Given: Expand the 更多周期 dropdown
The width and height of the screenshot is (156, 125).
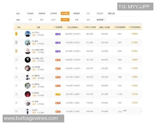Looking at the screenshot, I should click(101, 20).
